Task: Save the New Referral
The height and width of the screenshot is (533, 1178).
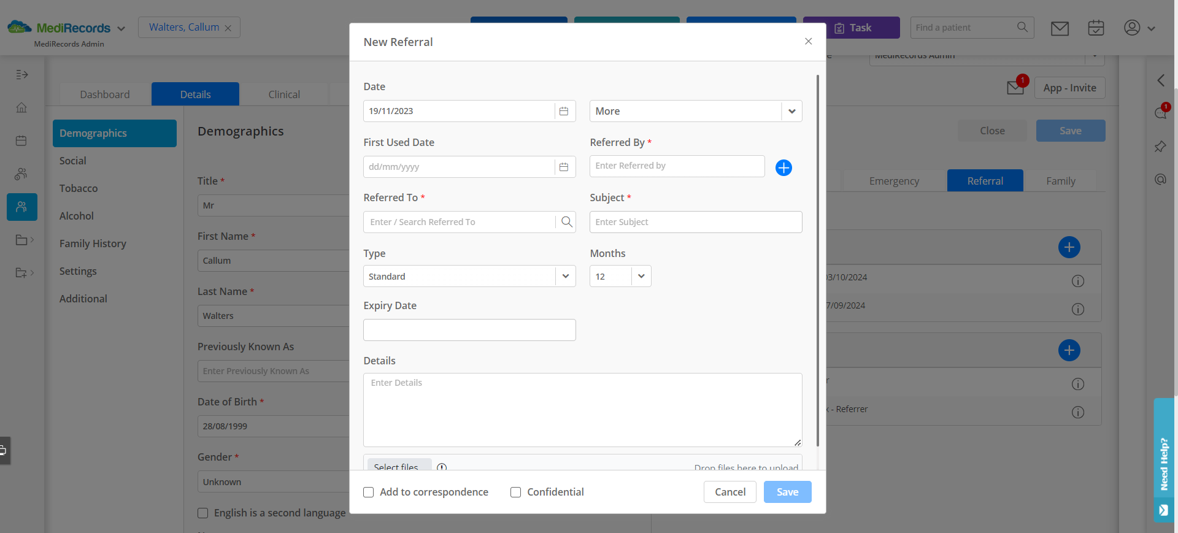Action: tap(788, 492)
